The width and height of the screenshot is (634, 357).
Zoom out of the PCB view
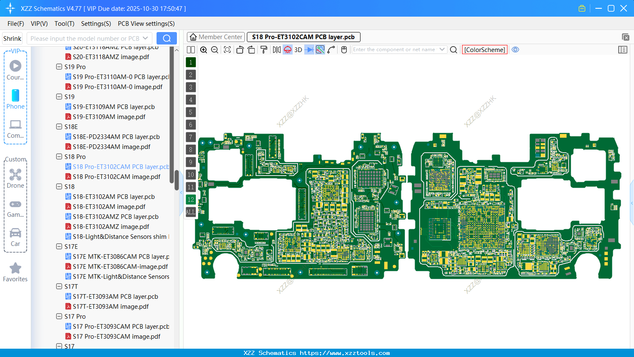[214, 50]
